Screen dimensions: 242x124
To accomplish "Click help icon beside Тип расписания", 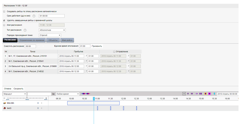I will [25, 30].
